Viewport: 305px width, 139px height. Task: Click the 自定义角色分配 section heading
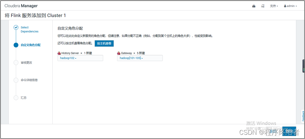point(70,29)
